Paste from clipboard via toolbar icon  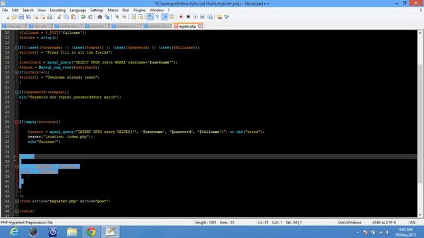pos(74,17)
